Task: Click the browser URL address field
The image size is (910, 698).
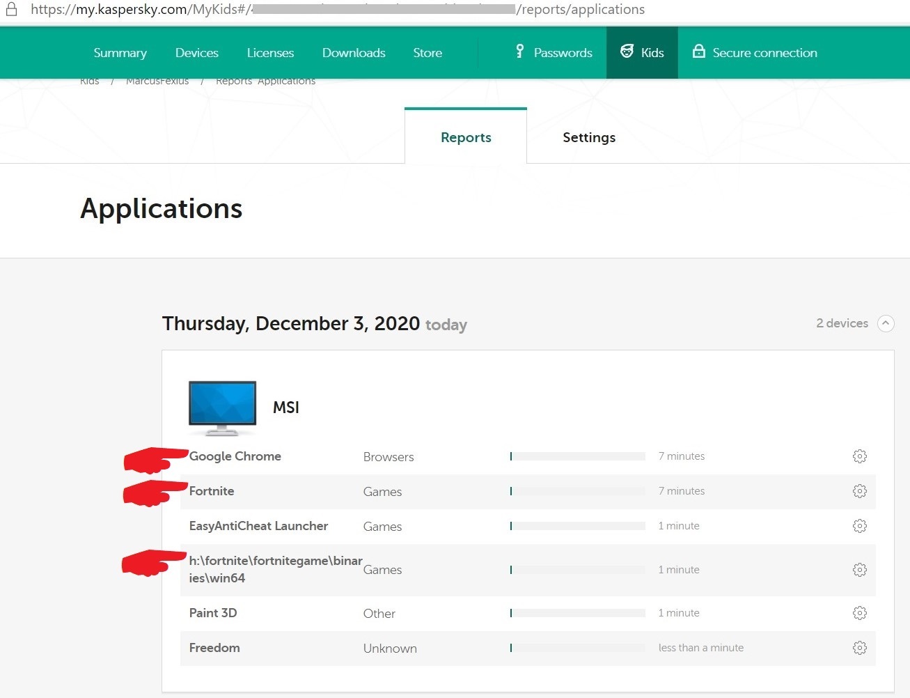Action: coord(338,10)
